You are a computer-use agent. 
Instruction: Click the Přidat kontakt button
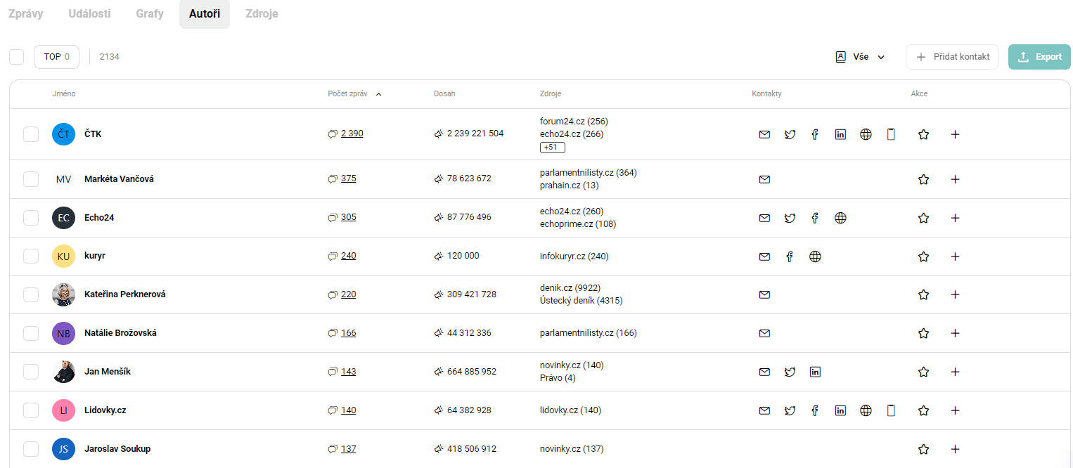click(952, 57)
